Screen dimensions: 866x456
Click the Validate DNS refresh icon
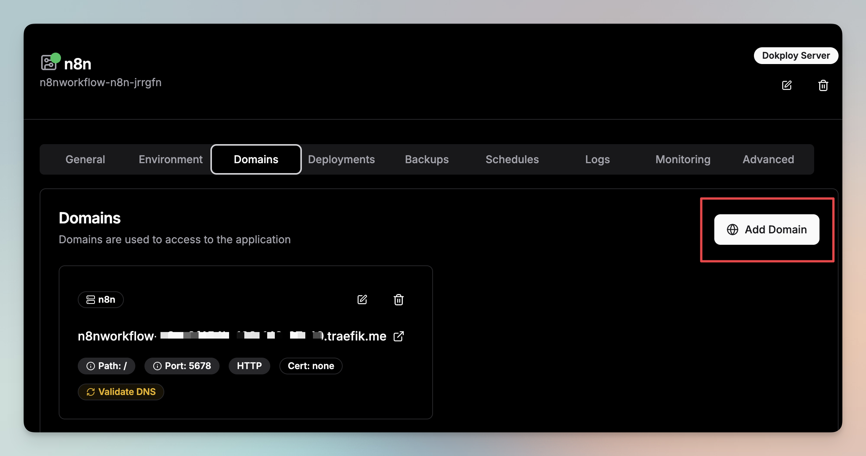91,392
